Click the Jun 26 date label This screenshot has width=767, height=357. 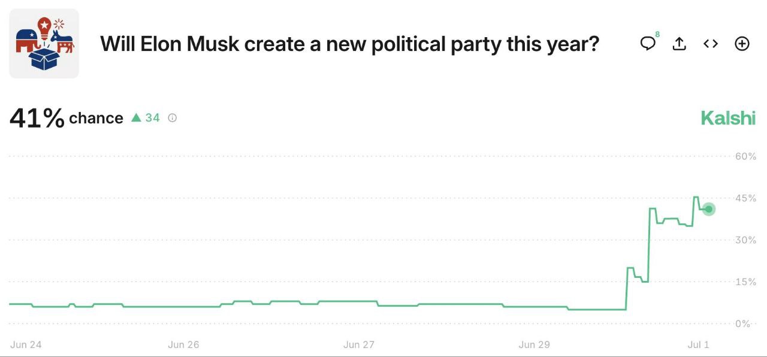(x=183, y=344)
